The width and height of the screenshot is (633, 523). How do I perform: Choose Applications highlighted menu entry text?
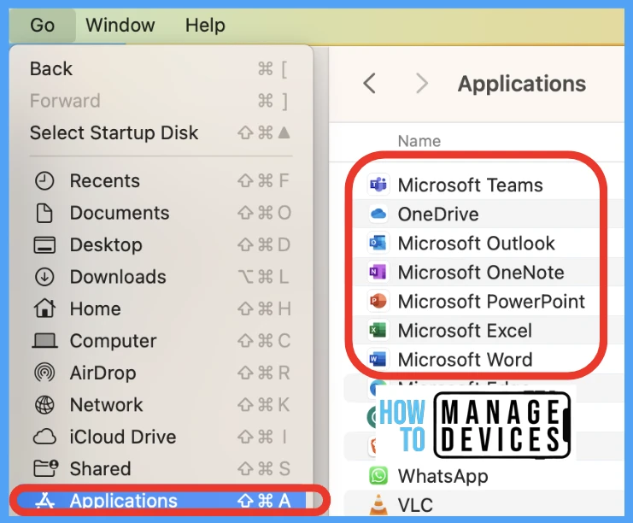click(x=123, y=501)
